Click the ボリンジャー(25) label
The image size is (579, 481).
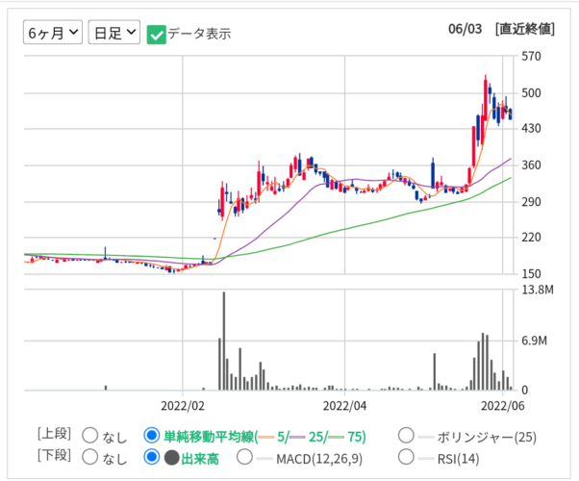pos(487,438)
